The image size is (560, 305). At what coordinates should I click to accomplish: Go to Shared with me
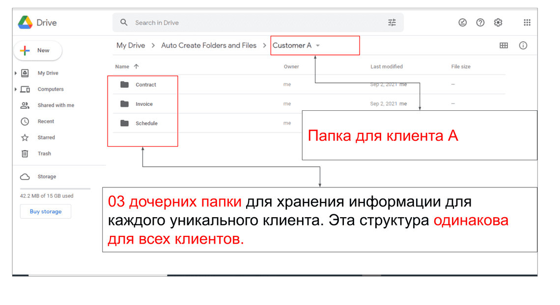point(56,105)
